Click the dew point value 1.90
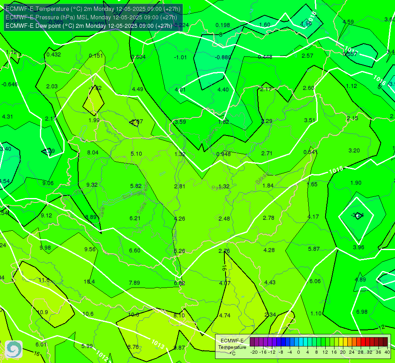Viewport: 395px width, 363px height. click(x=356, y=183)
